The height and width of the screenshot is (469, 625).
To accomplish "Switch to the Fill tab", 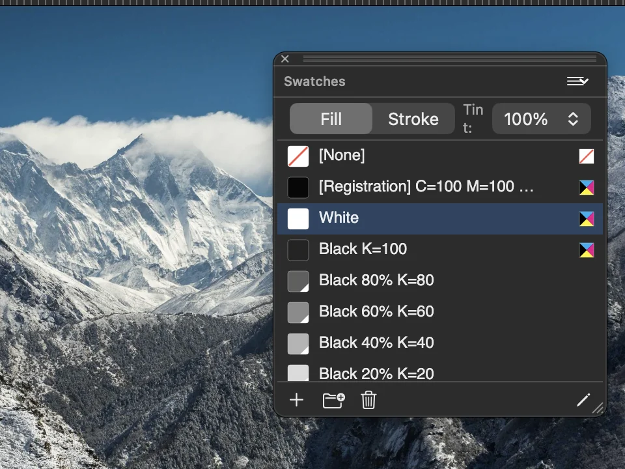I will point(331,119).
